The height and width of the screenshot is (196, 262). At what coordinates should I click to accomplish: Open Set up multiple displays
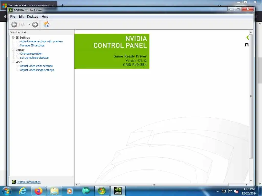coord(34,58)
